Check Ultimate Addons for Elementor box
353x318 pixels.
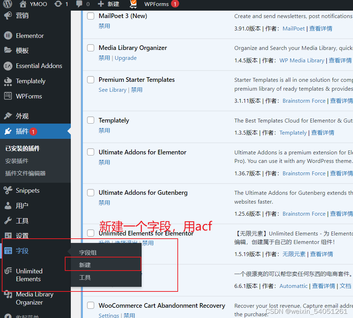91,152
